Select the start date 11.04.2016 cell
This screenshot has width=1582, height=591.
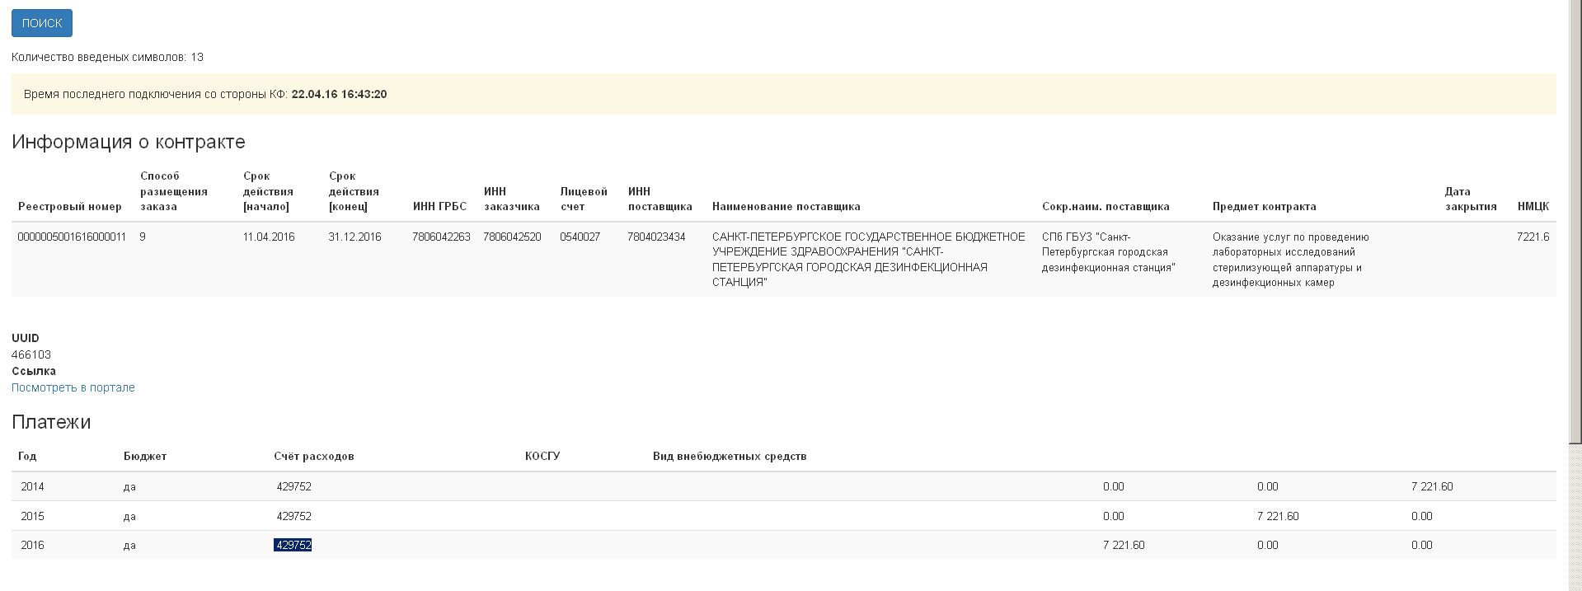[x=269, y=237]
